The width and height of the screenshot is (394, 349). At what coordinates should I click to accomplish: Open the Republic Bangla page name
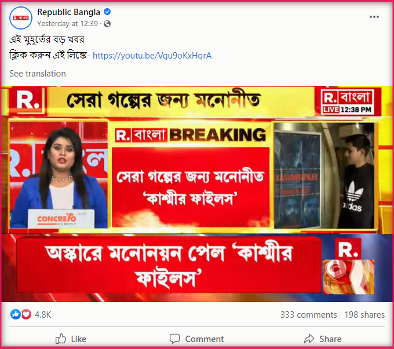coord(68,12)
